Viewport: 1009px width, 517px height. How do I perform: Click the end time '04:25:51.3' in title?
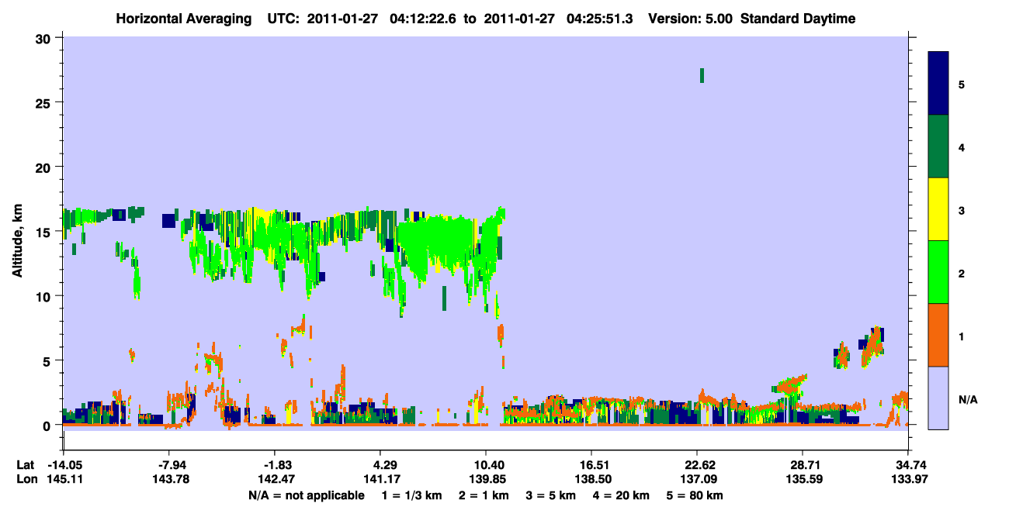click(x=602, y=19)
